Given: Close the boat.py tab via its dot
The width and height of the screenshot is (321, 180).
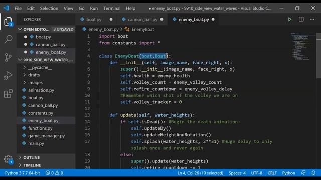Looking at the screenshot, I should (111, 20).
